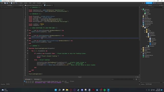Open File Explorer from the taskbar
Viewport: 164px width, 92px height.
pyautogui.click(x=67, y=90)
